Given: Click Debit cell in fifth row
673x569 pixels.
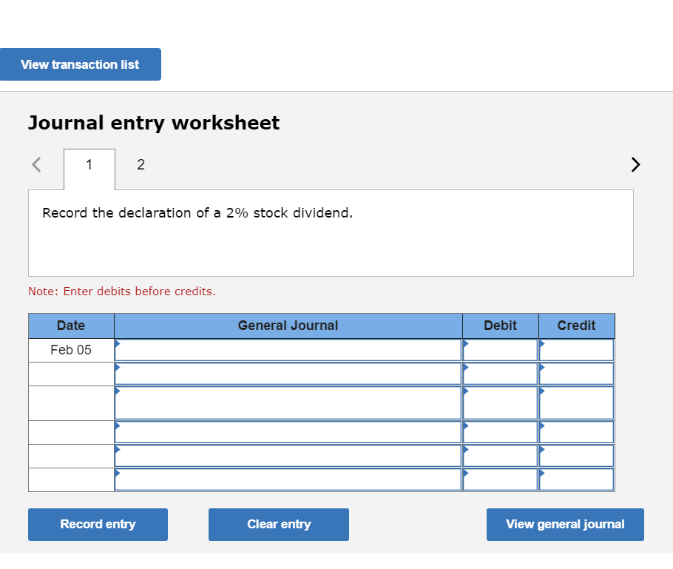Looking at the screenshot, I should pyautogui.click(x=501, y=456).
